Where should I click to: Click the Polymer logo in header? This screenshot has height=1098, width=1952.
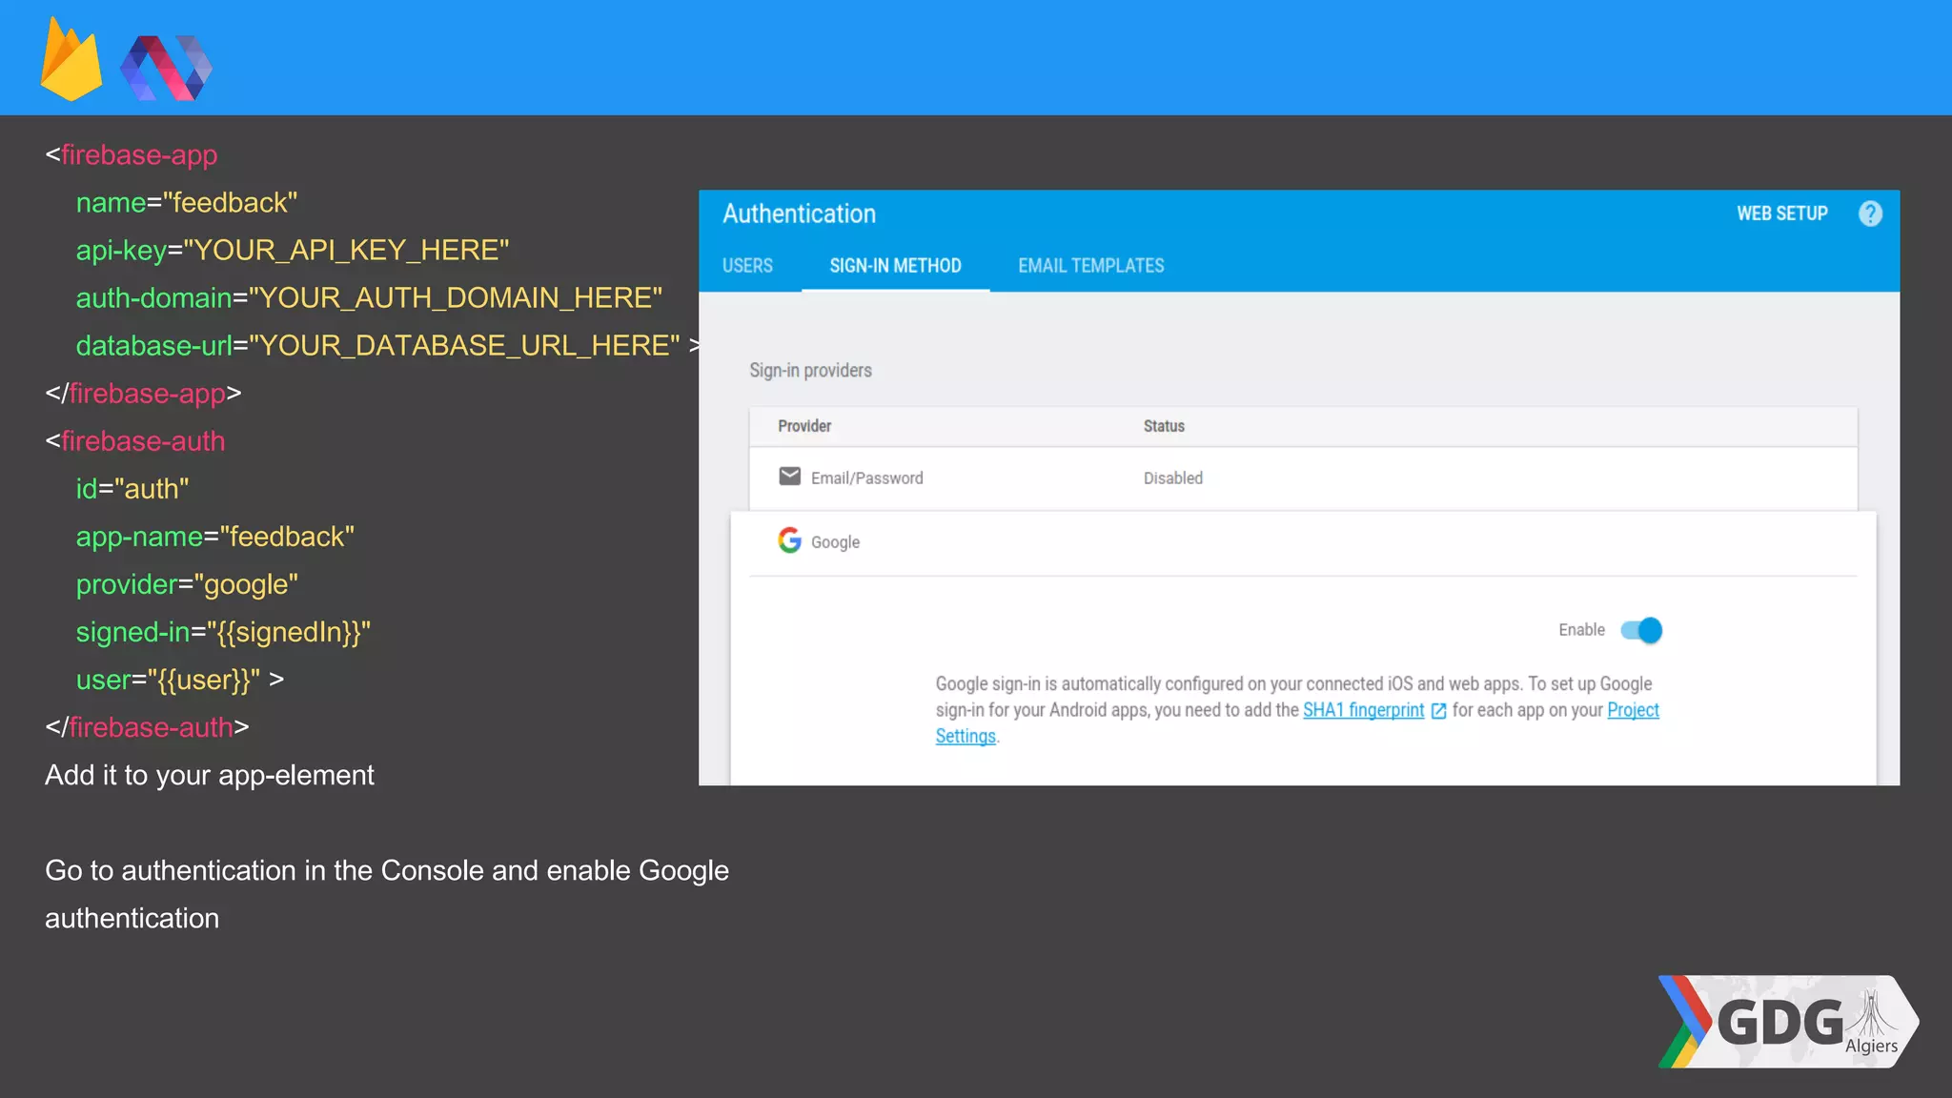click(166, 68)
